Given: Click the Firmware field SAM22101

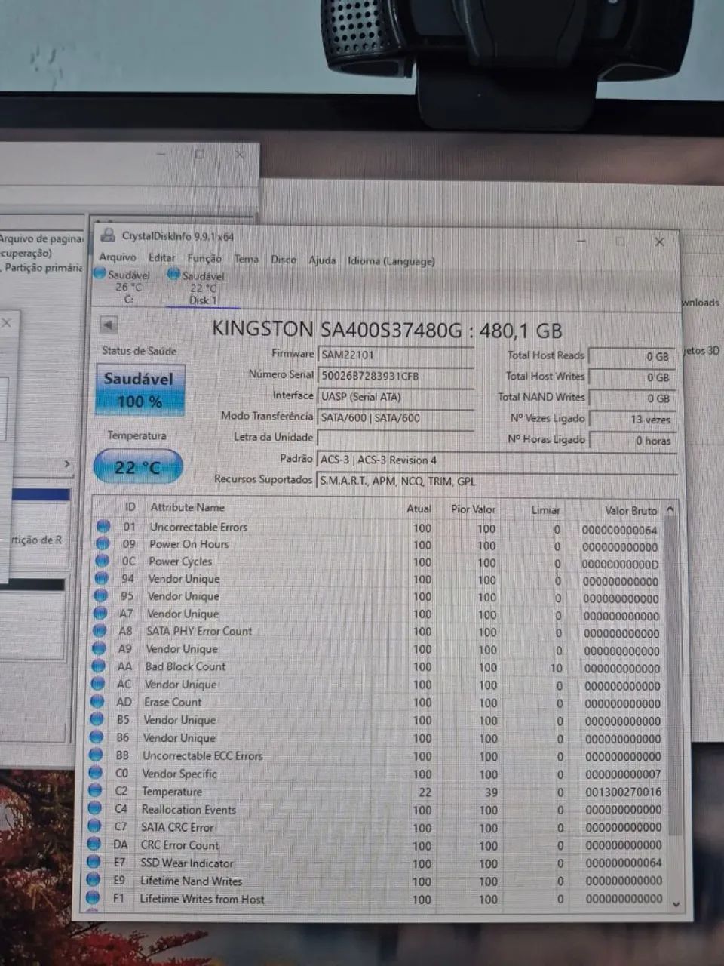Looking at the screenshot, I should [x=396, y=355].
